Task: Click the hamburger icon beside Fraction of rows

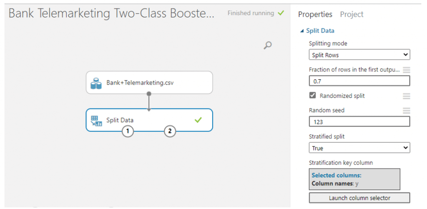Action: [x=406, y=70]
